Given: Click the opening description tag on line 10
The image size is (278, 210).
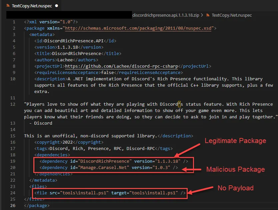Looking at the screenshot, I should pyautogui.click(x=51, y=79).
